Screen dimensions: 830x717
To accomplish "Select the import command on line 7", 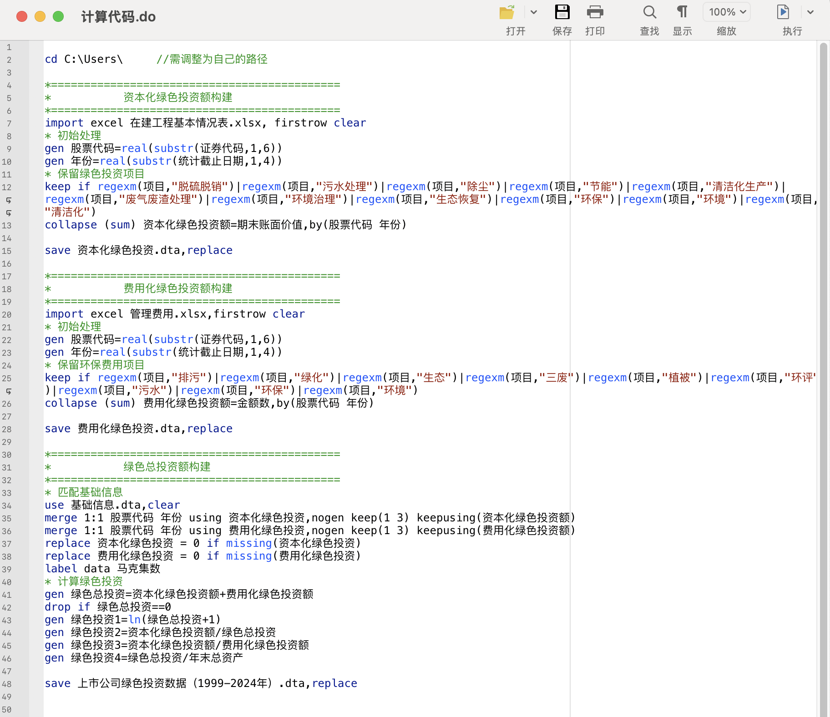I will click(64, 122).
